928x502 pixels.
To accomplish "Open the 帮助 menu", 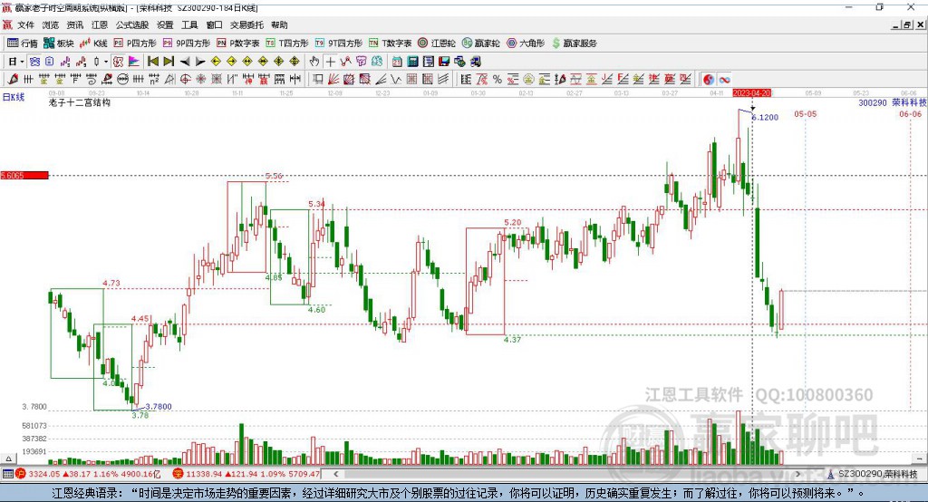I will (x=279, y=24).
